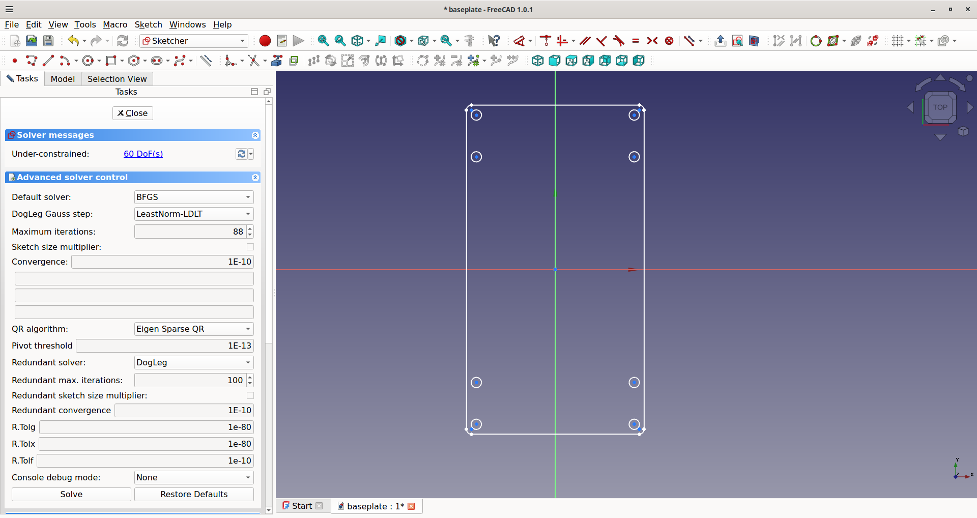Viewport: 977px width, 518px height.
Task: Click the Convergence input field
Action: [162, 262]
